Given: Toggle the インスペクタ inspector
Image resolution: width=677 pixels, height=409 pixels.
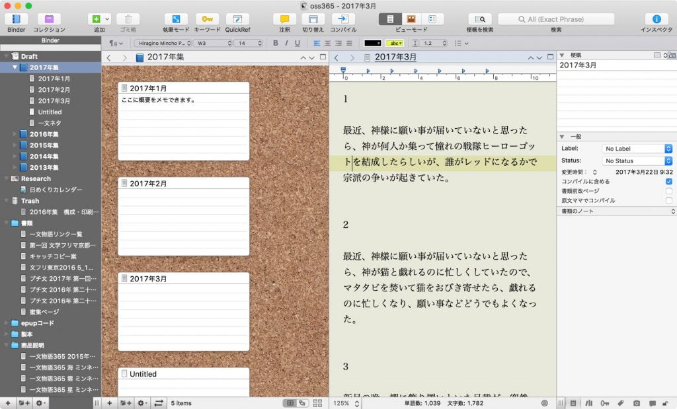Looking at the screenshot, I should coord(657,19).
